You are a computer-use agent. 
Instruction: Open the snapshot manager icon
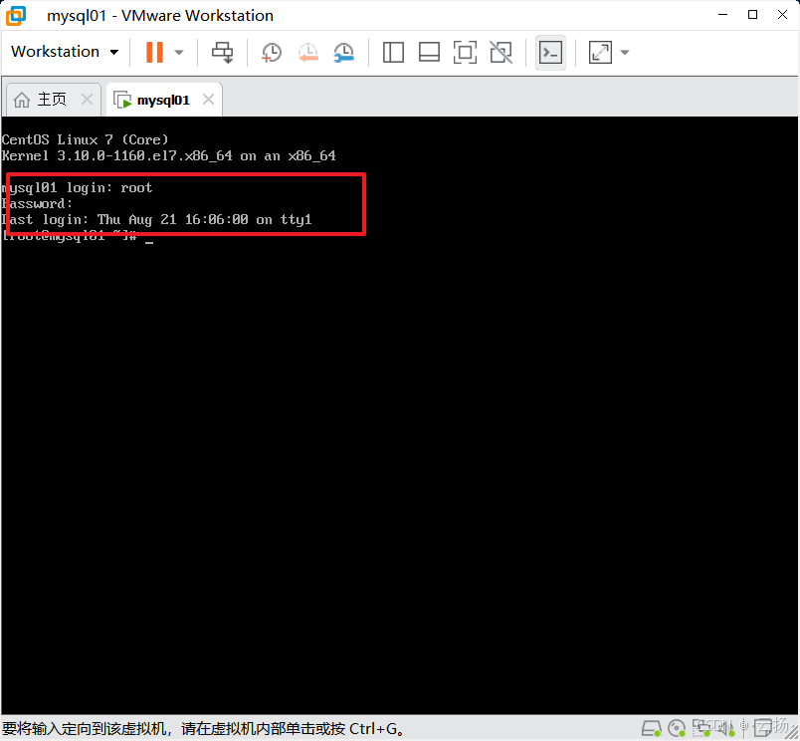[344, 52]
